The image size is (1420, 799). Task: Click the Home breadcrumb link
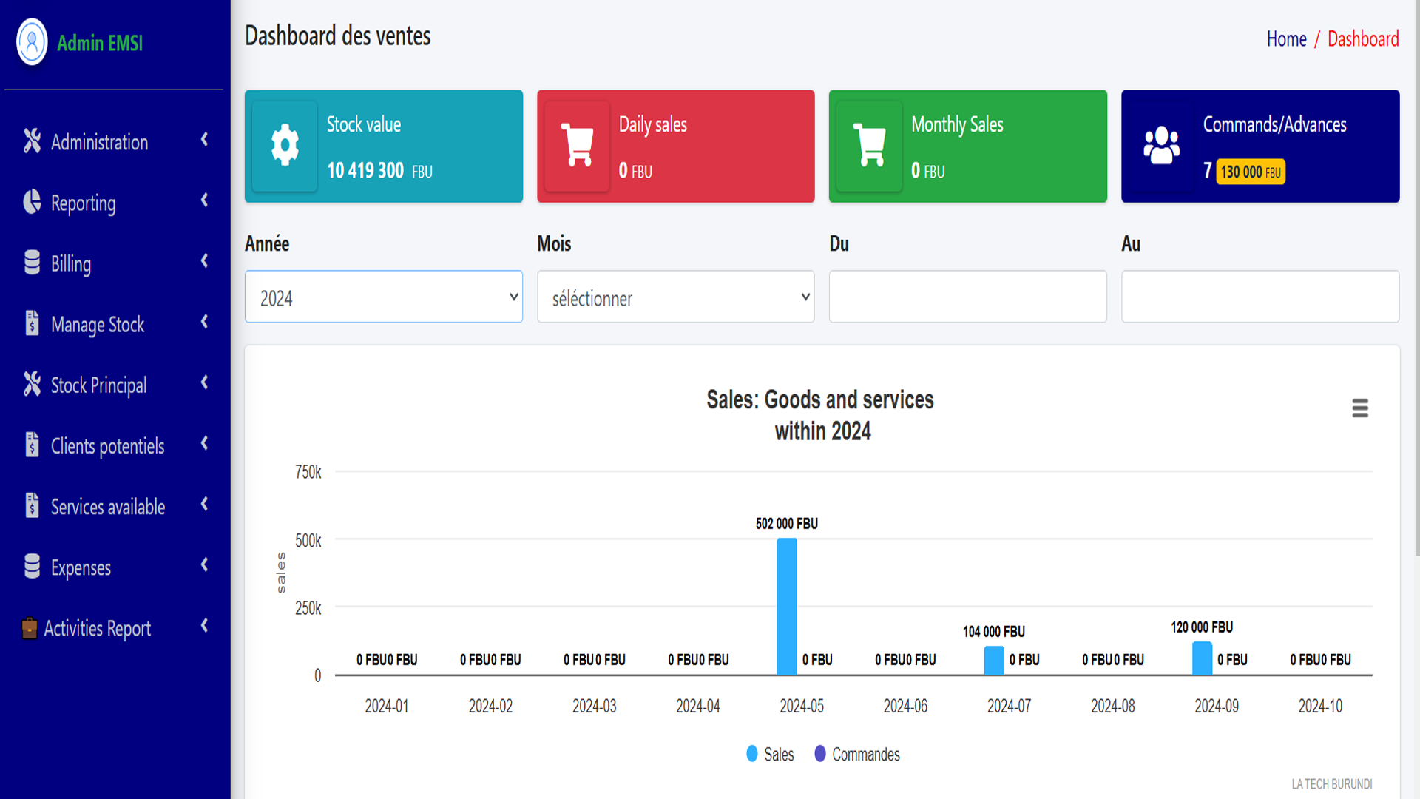1286,38
